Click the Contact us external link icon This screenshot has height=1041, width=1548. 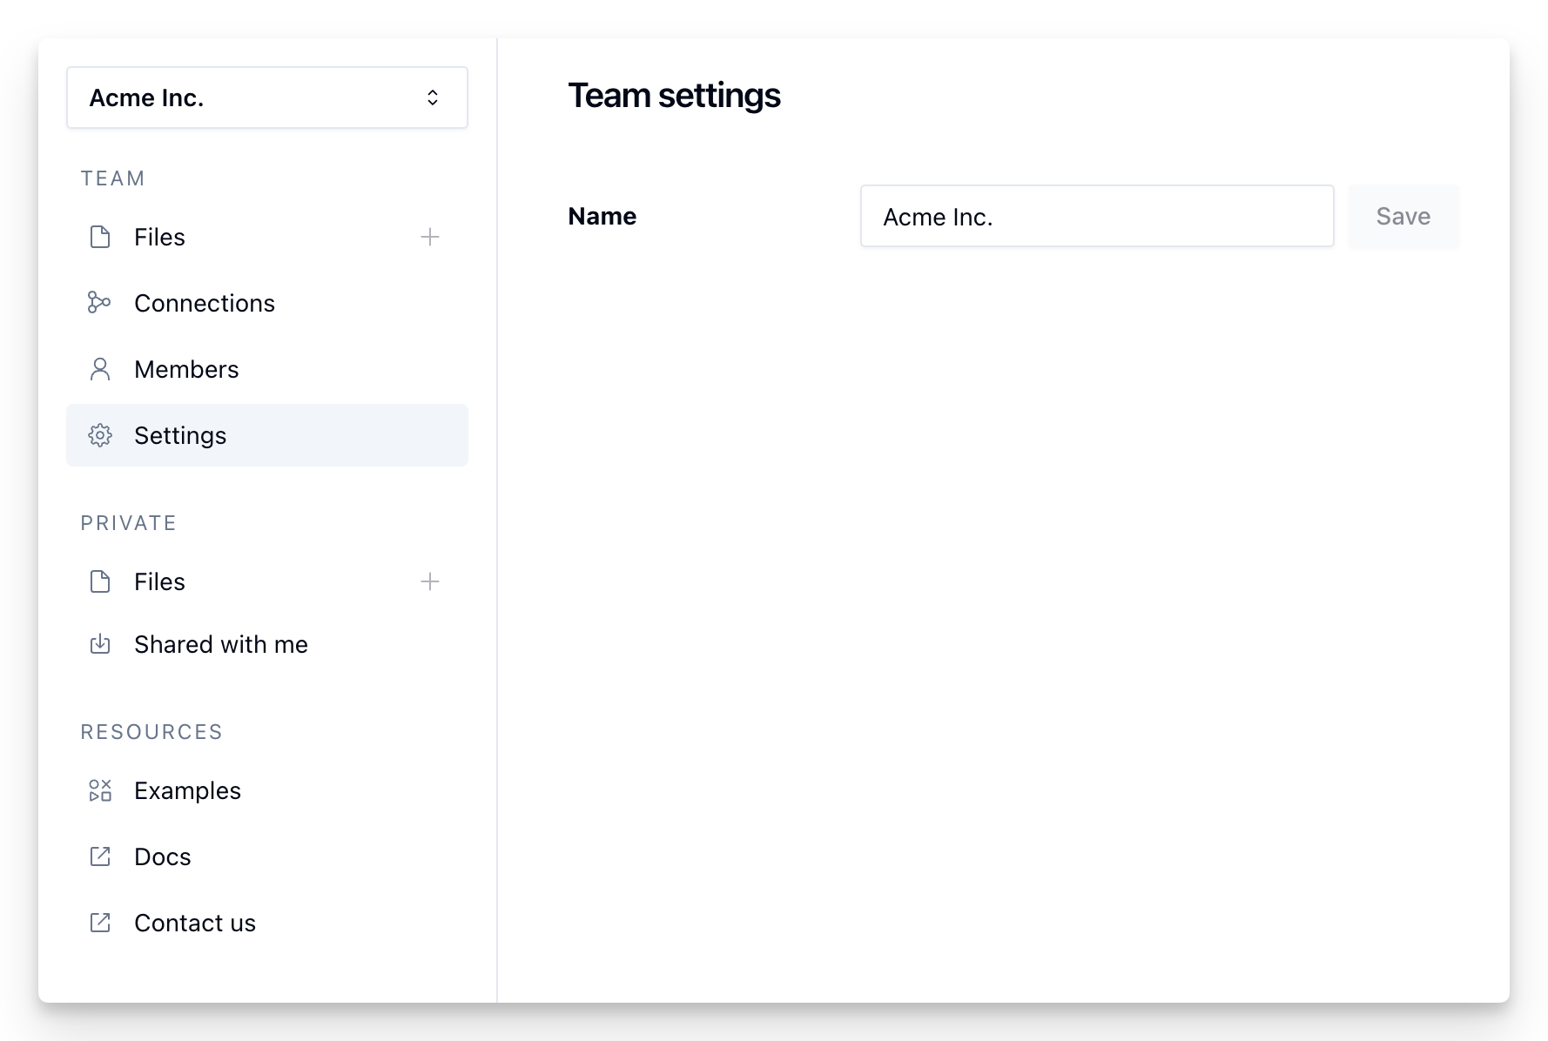[100, 923]
